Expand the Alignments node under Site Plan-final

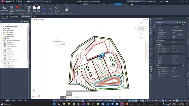[3, 34]
